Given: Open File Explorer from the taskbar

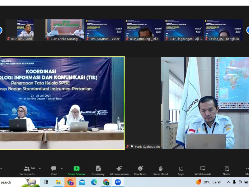Looking at the screenshot, I should (x=58, y=182).
